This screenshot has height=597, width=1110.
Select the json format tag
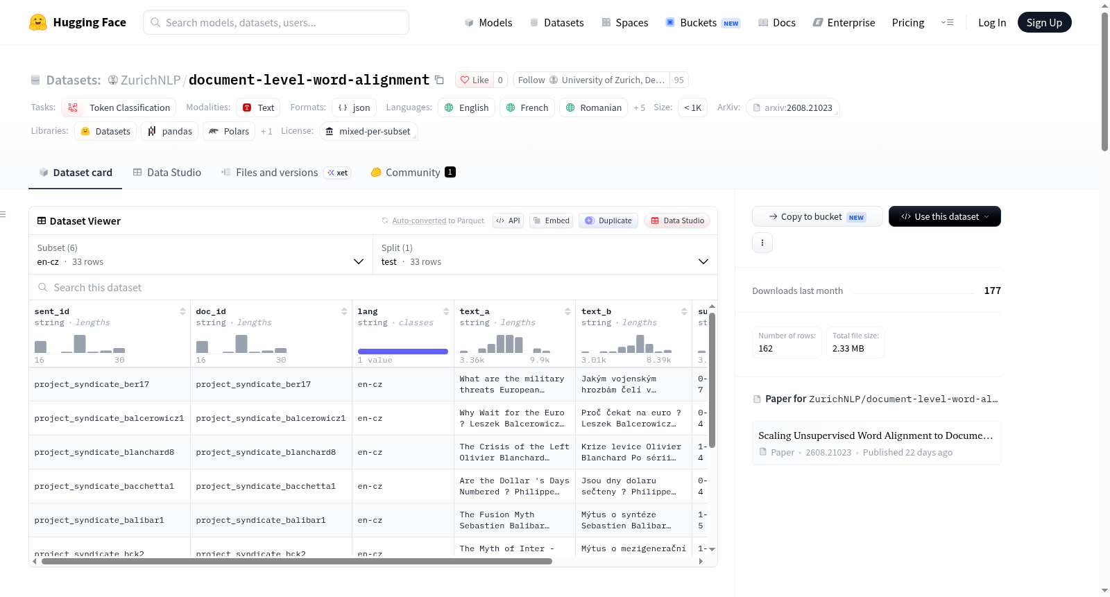[354, 107]
